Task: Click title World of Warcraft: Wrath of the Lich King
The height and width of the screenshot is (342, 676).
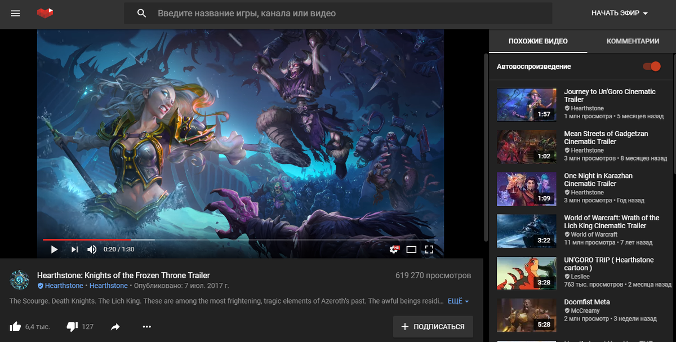Action: 612,221
